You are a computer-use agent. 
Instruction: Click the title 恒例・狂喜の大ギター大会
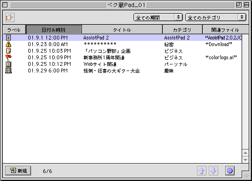pos(111,71)
